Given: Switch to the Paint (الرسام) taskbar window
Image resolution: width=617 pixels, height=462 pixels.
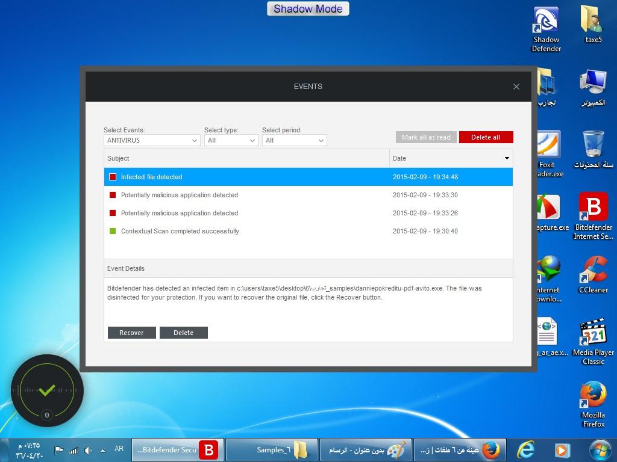Looking at the screenshot, I should (x=366, y=450).
